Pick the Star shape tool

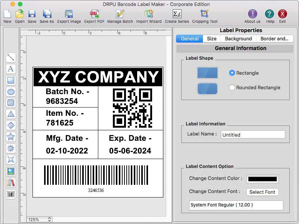pyautogui.click(x=11, y=137)
